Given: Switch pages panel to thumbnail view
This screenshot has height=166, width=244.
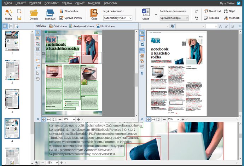Looking at the screenshot, I should tap(5, 26).
